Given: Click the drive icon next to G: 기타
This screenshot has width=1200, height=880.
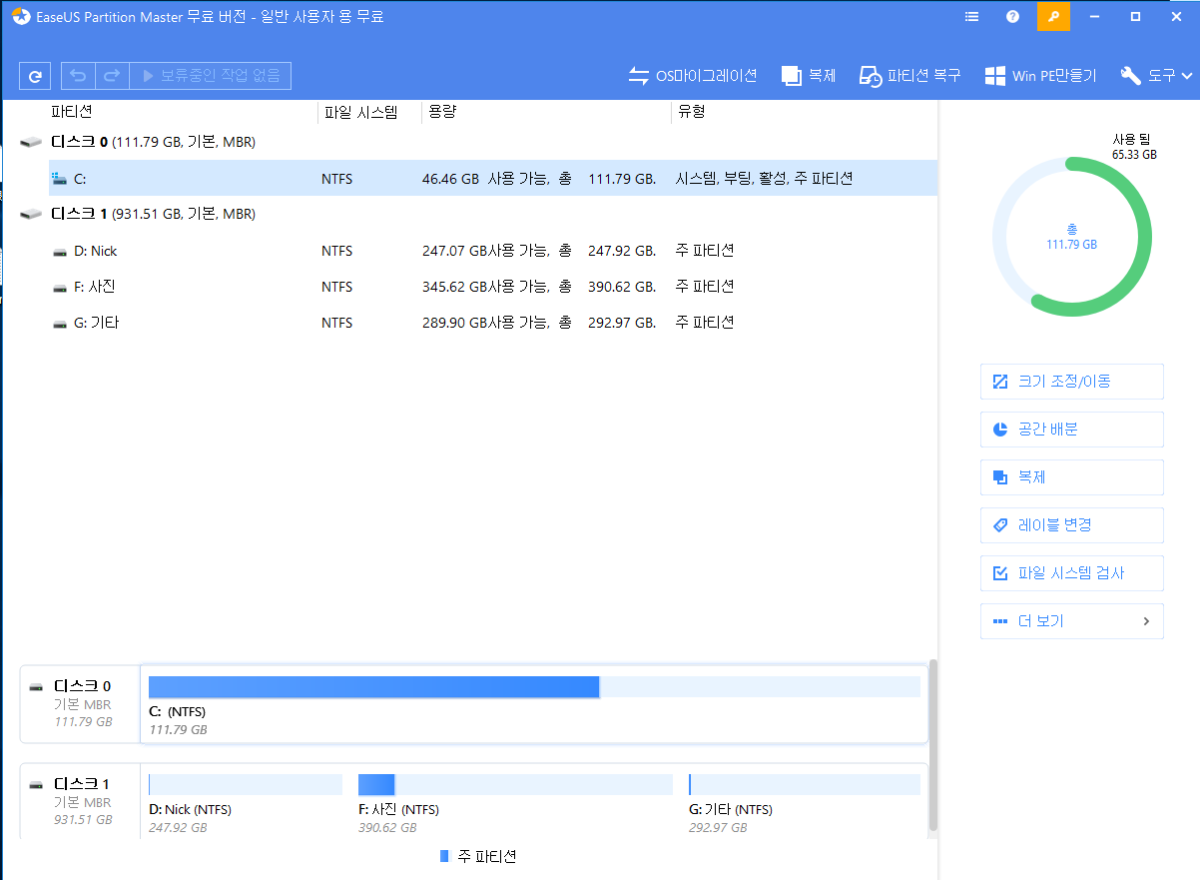Looking at the screenshot, I should 60,323.
